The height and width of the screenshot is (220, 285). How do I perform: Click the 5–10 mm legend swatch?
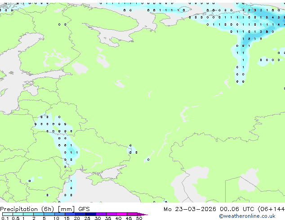tap(49, 214)
